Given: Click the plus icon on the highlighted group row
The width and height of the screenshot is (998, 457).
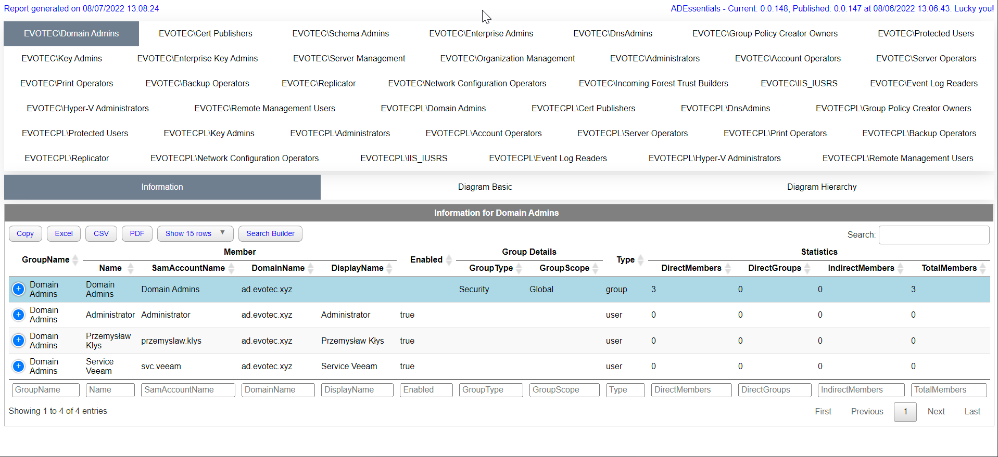Looking at the screenshot, I should (18, 289).
